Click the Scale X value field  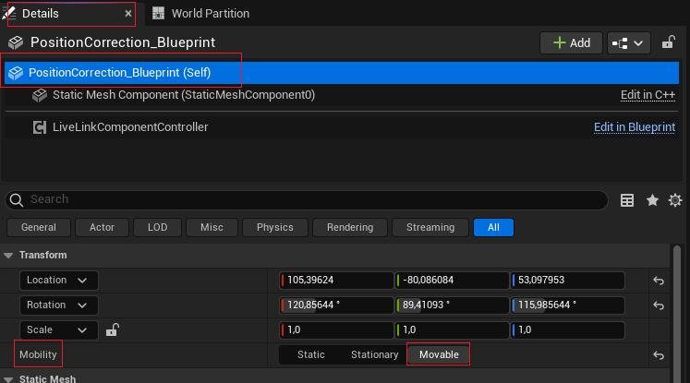(336, 330)
